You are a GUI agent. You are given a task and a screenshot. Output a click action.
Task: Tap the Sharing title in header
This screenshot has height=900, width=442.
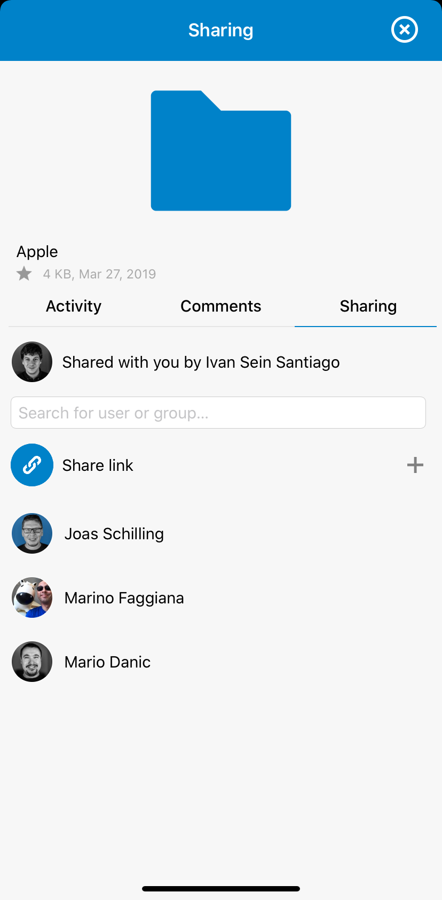(x=221, y=30)
